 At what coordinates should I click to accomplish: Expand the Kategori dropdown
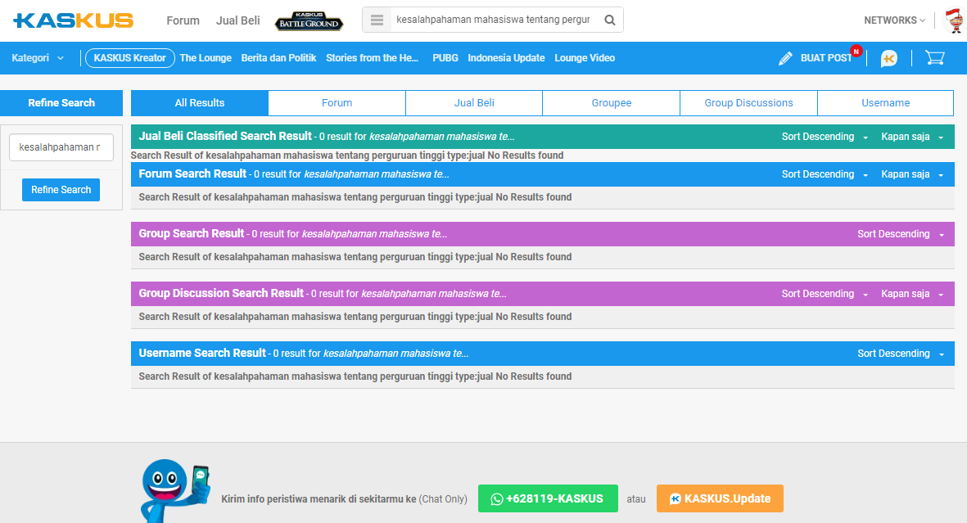tap(38, 58)
